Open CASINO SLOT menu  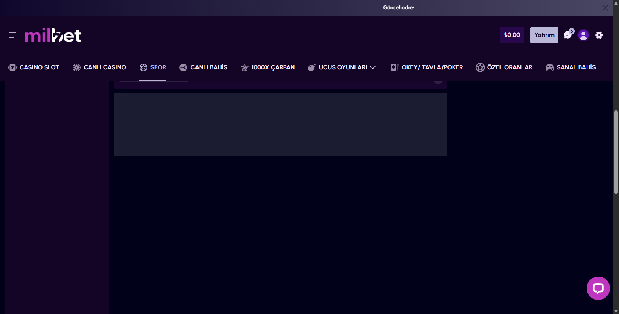tap(34, 67)
